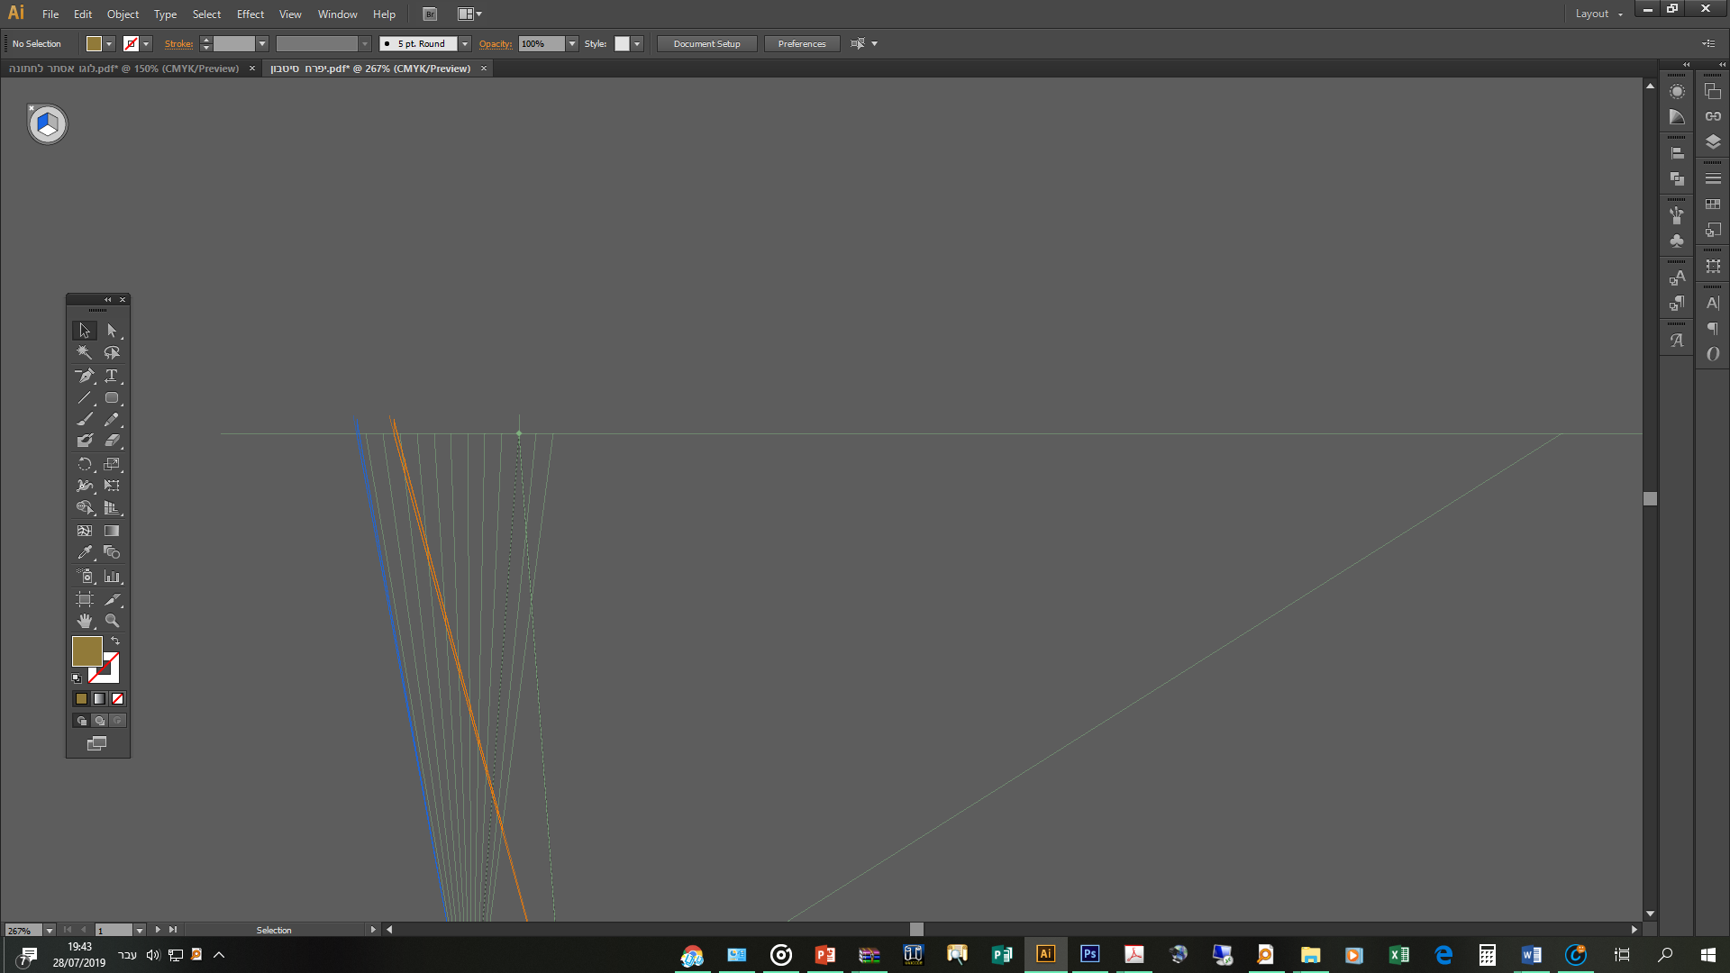Screen dimensions: 1730x973
Task: Expand the Opacity value dropdown
Action: tap(572, 43)
